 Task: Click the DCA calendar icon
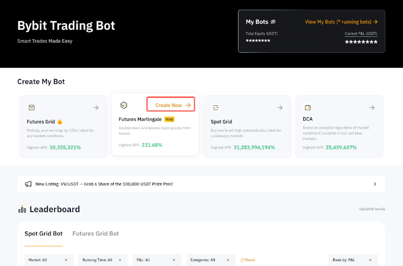pos(307,108)
